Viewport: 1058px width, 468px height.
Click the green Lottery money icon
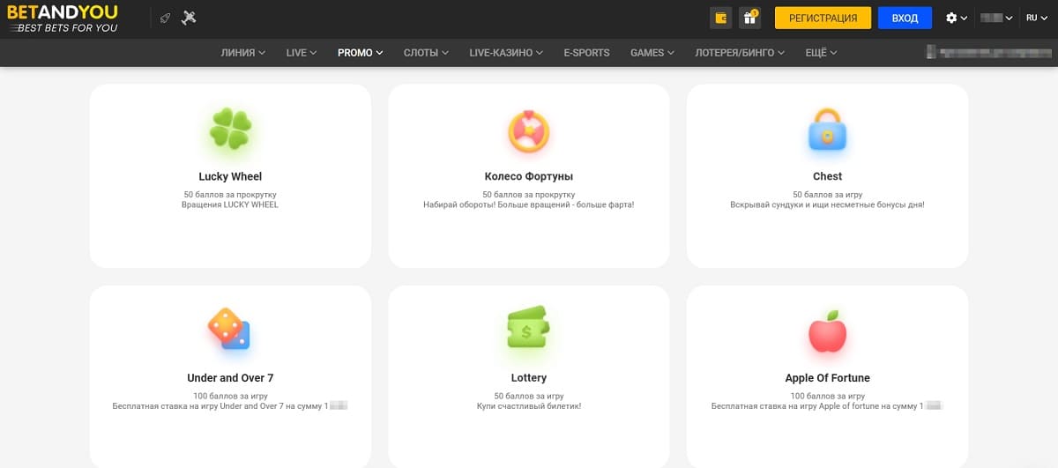tap(528, 327)
